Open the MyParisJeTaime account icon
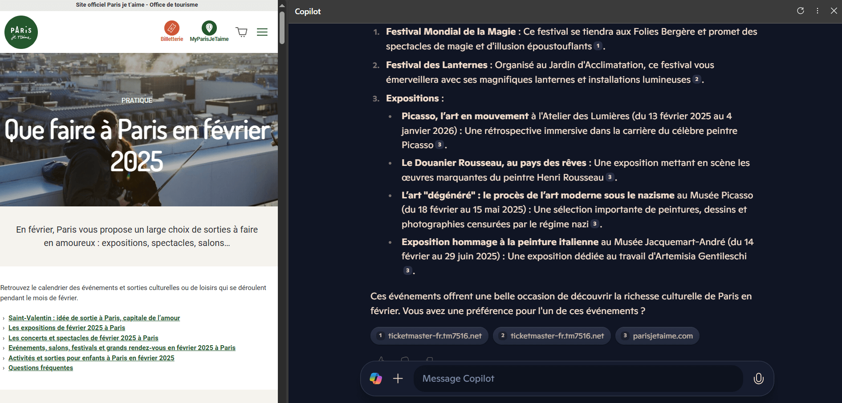 pyautogui.click(x=209, y=31)
